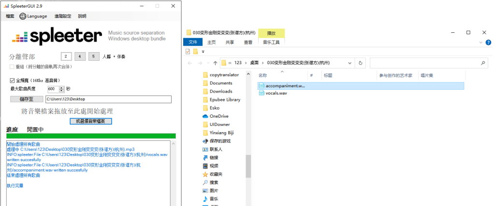Viewport: 495px width, 206px height.
Task: Select 2 stems separation button
Action: (66, 57)
